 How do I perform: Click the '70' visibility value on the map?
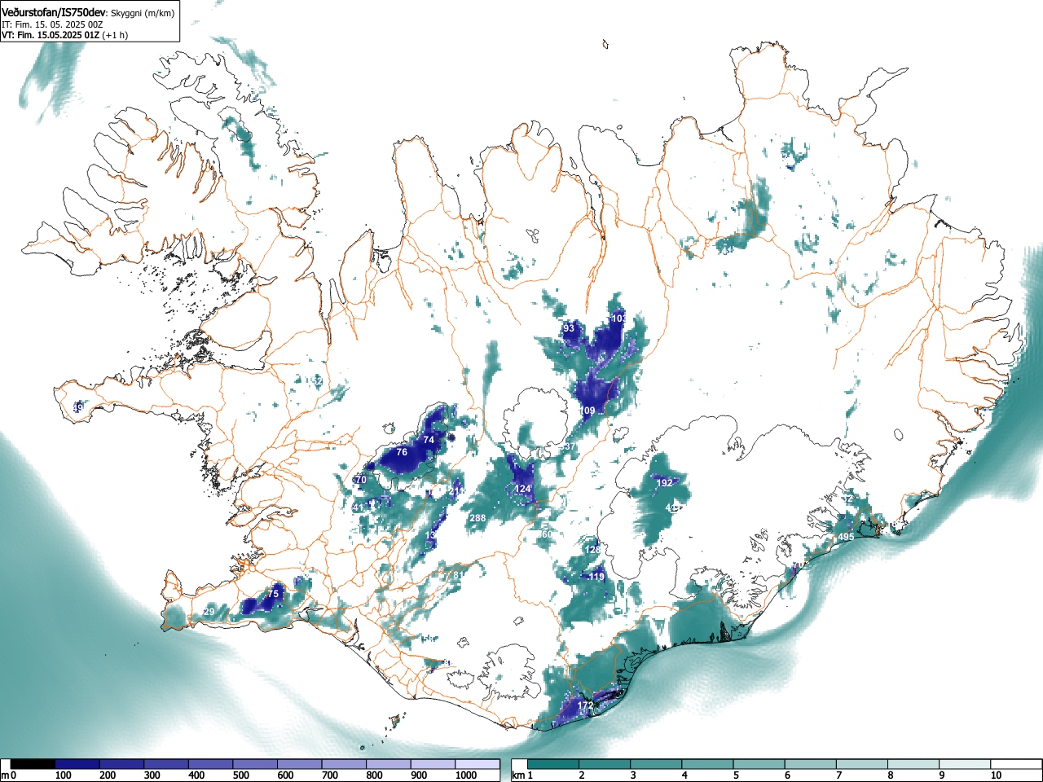[x=361, y=480]
